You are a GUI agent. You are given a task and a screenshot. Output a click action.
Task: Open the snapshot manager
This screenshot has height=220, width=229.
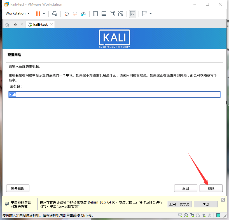click(x=83, y=14)
